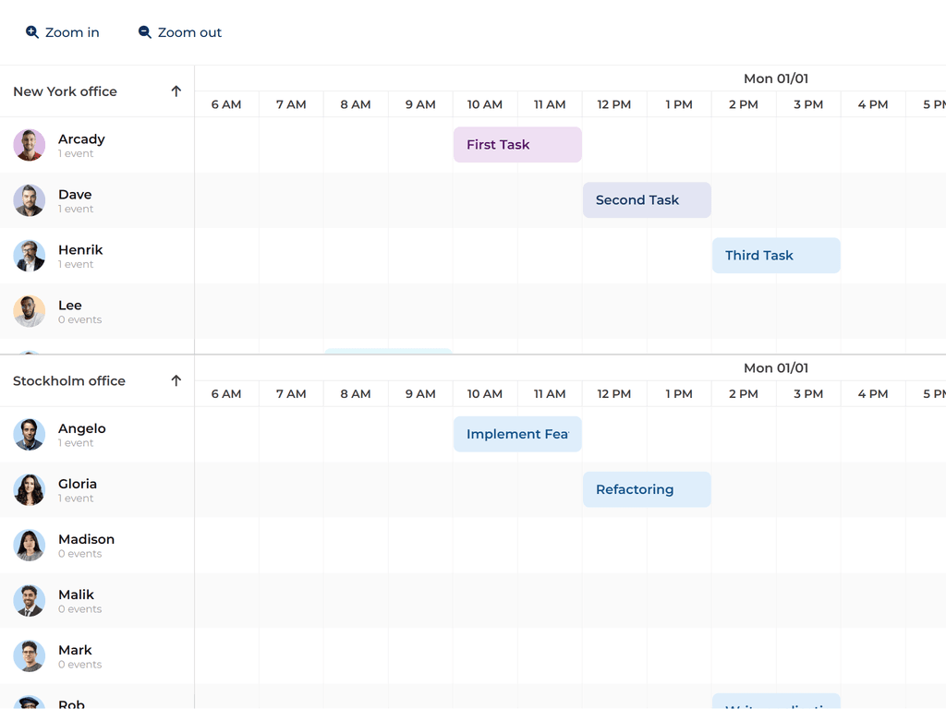Click the Zoom out button
This screenshot has width=946, height=709.
pos(179,31)
